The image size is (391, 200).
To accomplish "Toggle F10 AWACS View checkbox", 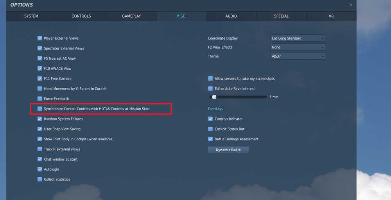I will (39, 68).
